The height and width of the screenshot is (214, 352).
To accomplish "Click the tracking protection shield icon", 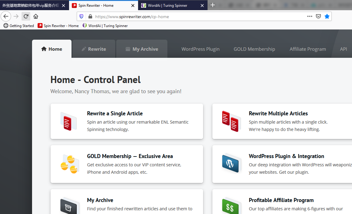I will click(x=81, y=16).
